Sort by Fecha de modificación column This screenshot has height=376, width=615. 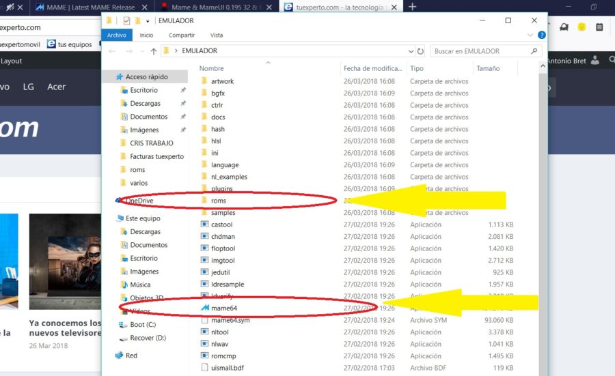click(x=372, y=68)
